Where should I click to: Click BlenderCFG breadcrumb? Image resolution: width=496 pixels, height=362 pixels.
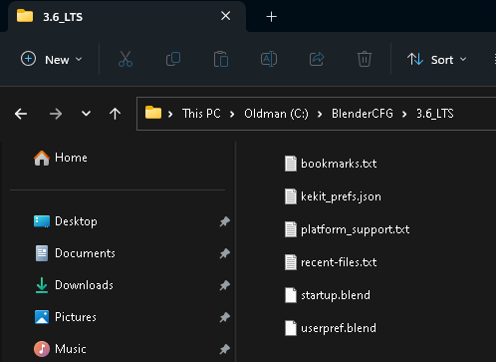363,114
